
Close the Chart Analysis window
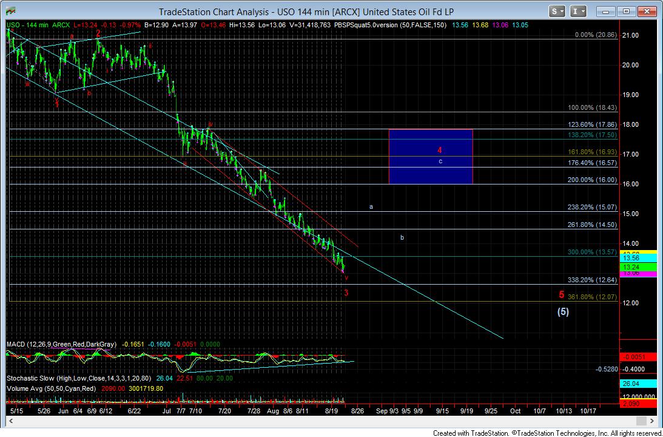[647, 12]
